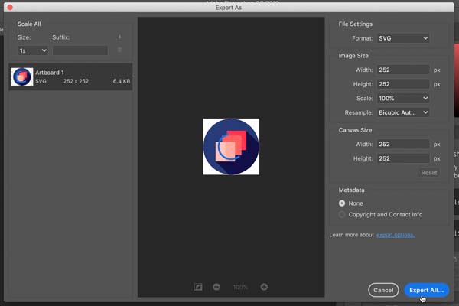Click the disabled Reset button
The width and height of the screenshot is (459, 306).
pyautogui.click(x=429, y=173)
